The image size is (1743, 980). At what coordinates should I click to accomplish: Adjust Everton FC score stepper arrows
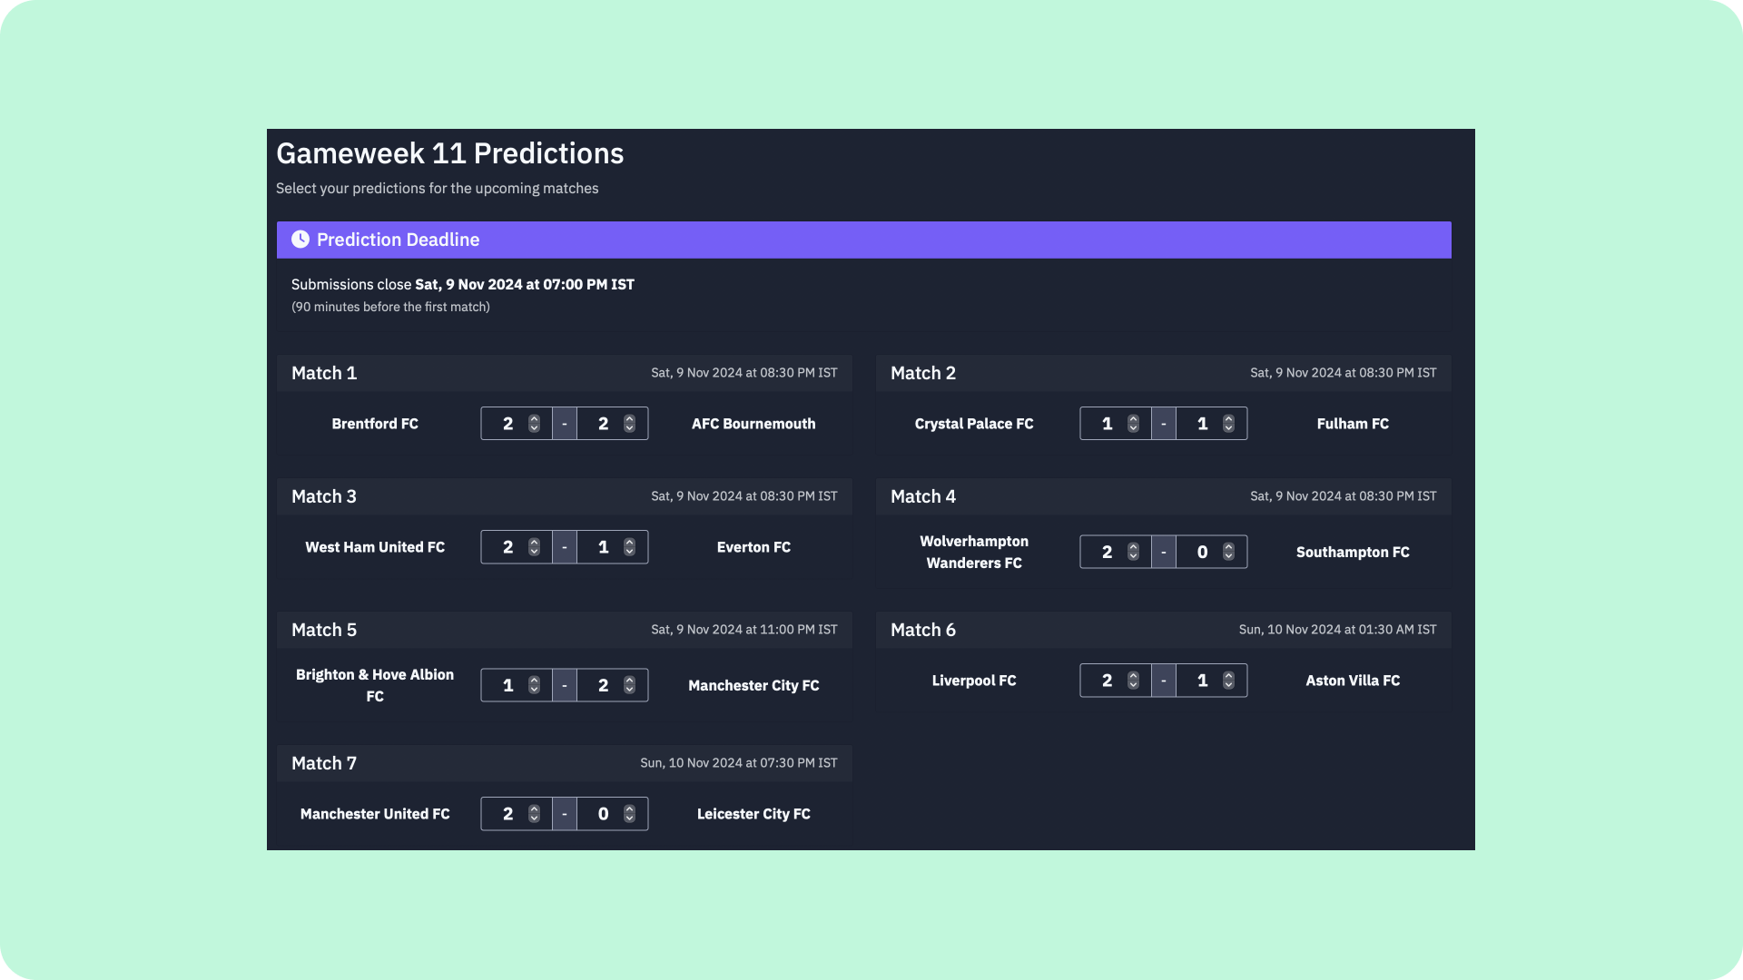click(x=629, y=547)
